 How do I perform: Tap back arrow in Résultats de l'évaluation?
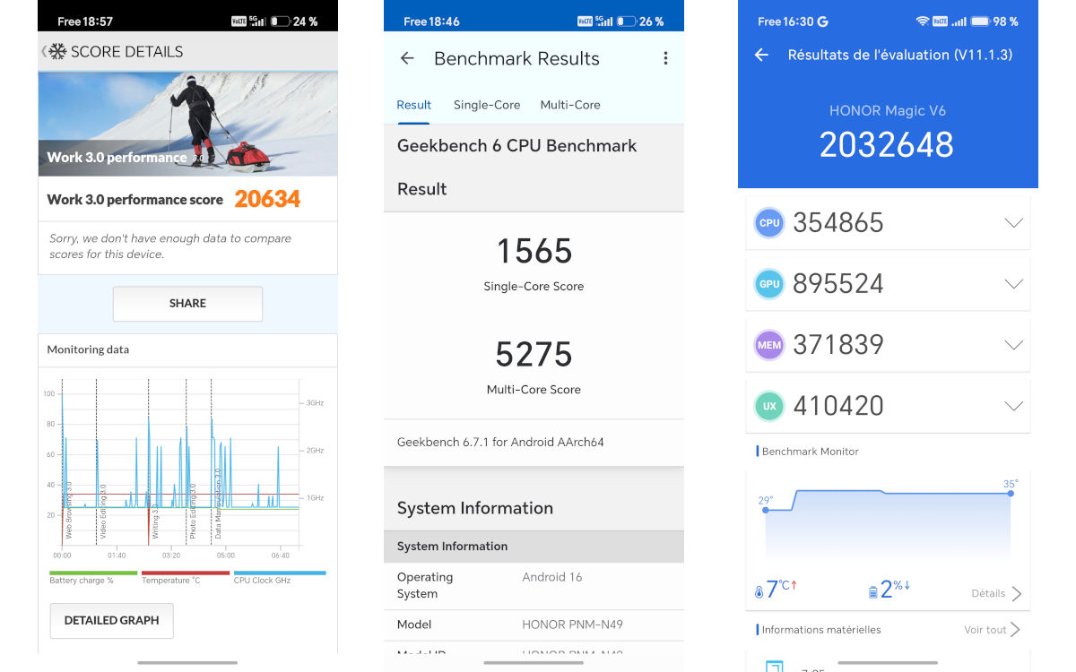pyautogui.click(x=761, y=55)
